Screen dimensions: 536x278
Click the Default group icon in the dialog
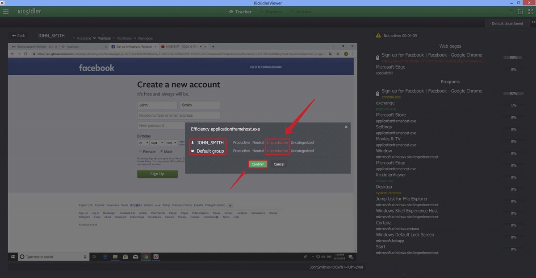(x=193, y=151)
